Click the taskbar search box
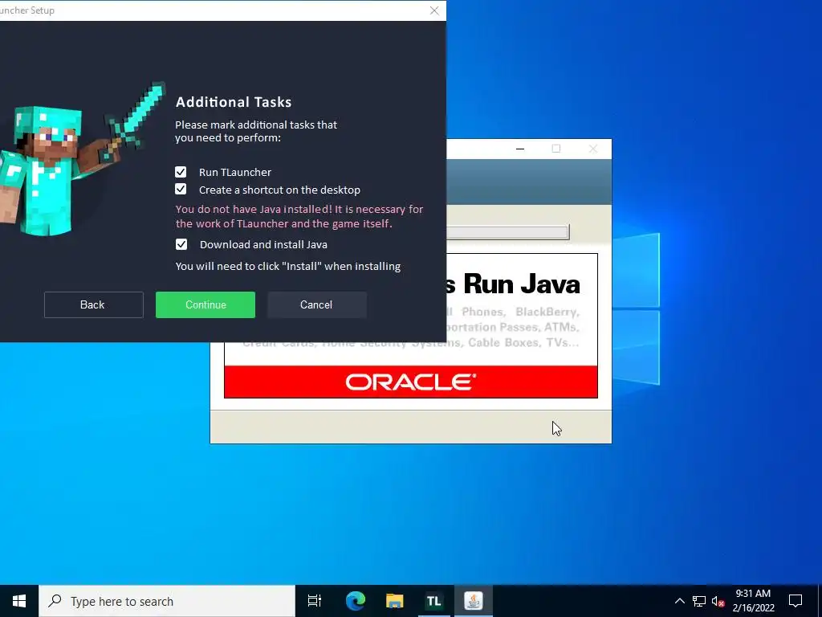822x617 pixels. 167,601
